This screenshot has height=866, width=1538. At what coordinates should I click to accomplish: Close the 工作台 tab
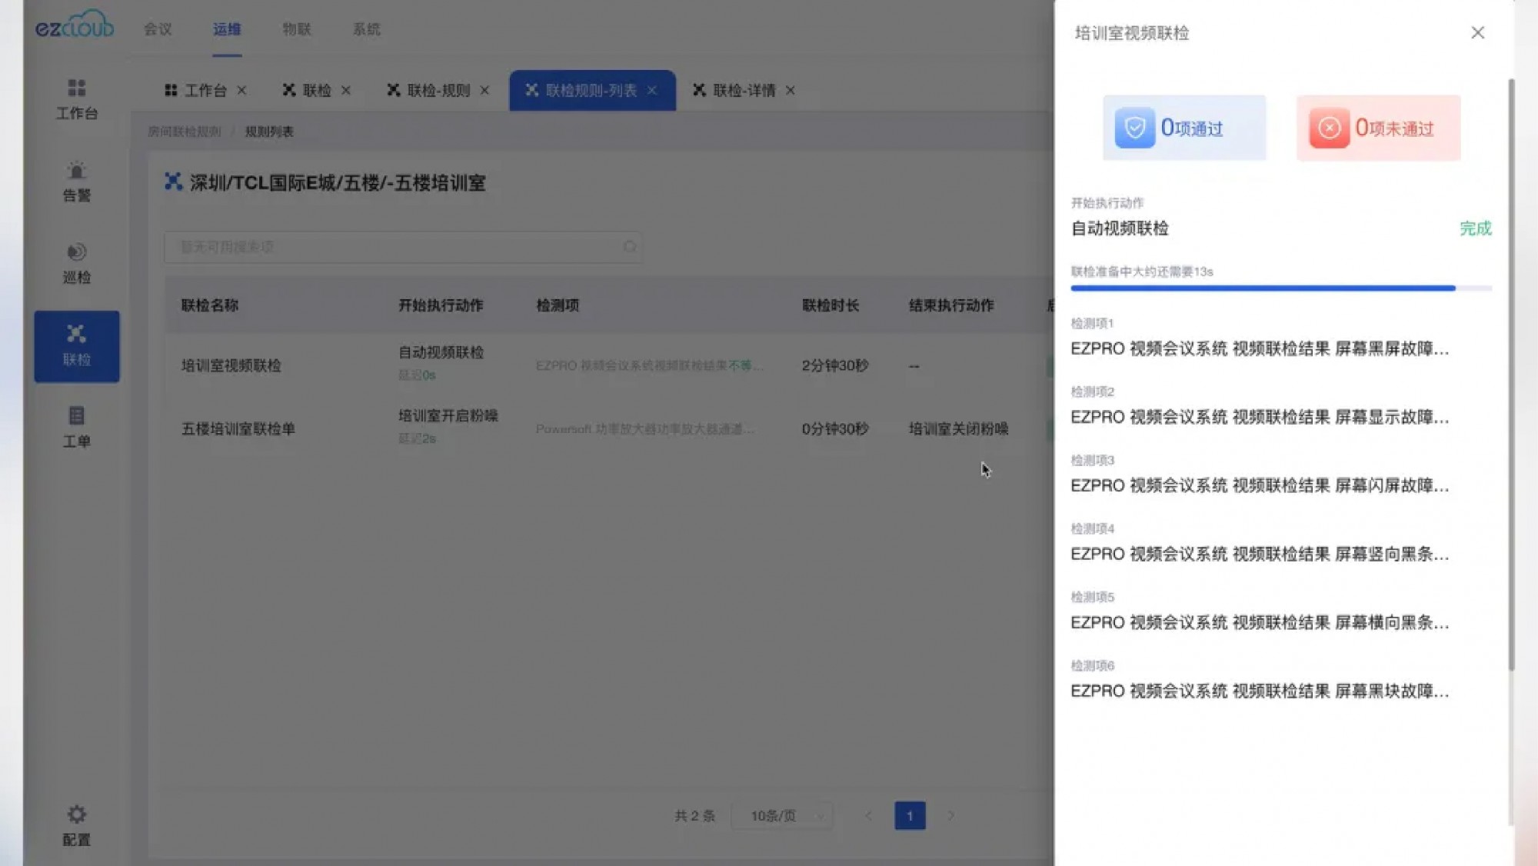click(x=241, y=90)
